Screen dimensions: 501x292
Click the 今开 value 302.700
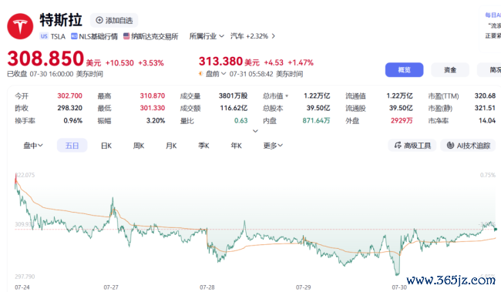pos(69,96)
